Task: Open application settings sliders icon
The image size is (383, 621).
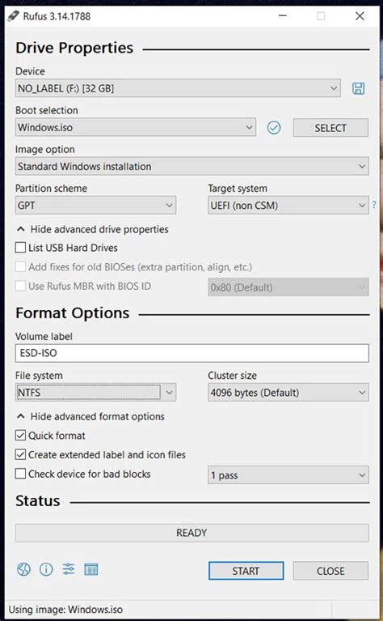Action: [69, 569]
